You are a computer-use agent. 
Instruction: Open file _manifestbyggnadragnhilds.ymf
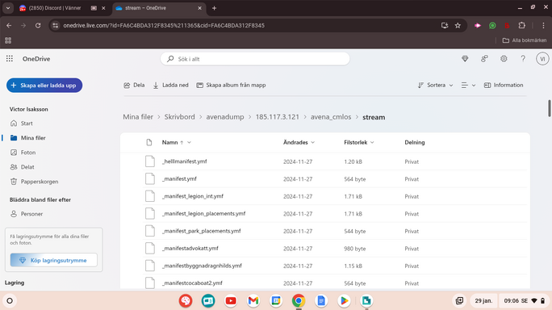tap(202, 266)
